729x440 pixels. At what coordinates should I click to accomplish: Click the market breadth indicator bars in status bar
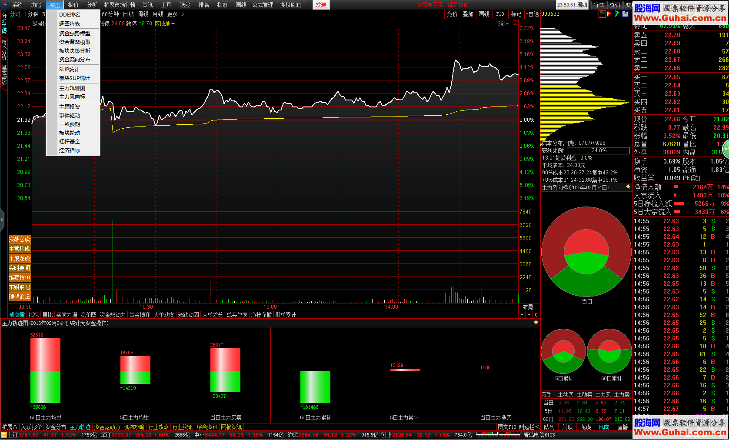[498, 435]
